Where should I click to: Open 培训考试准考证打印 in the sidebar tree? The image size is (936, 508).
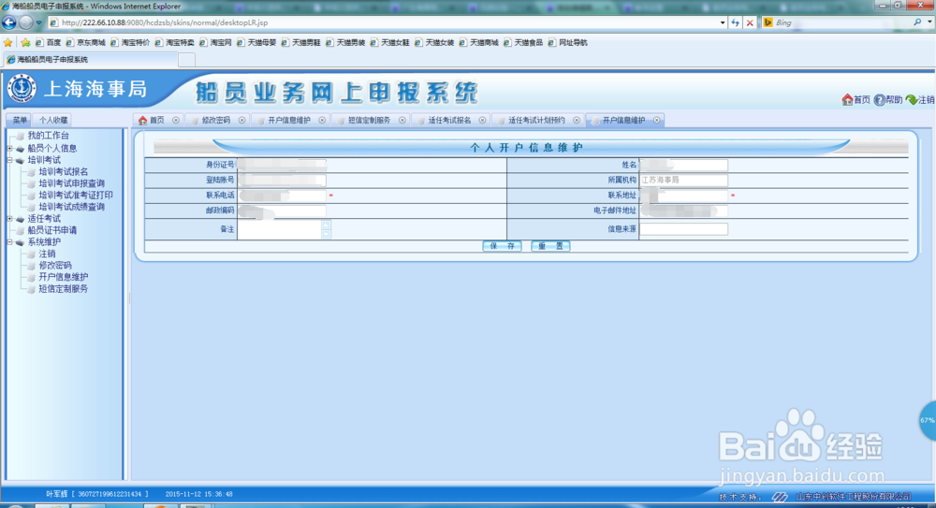(x=76, y=196)
